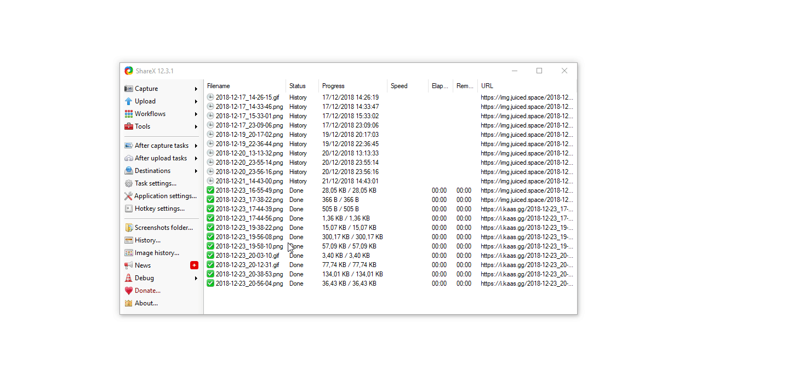
Task: Click the Tools toolbox icon
Action: pyautogui.click(x=128, y=126)
